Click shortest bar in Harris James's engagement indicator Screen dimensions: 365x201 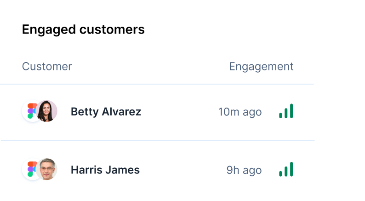(x=280, y=173)
